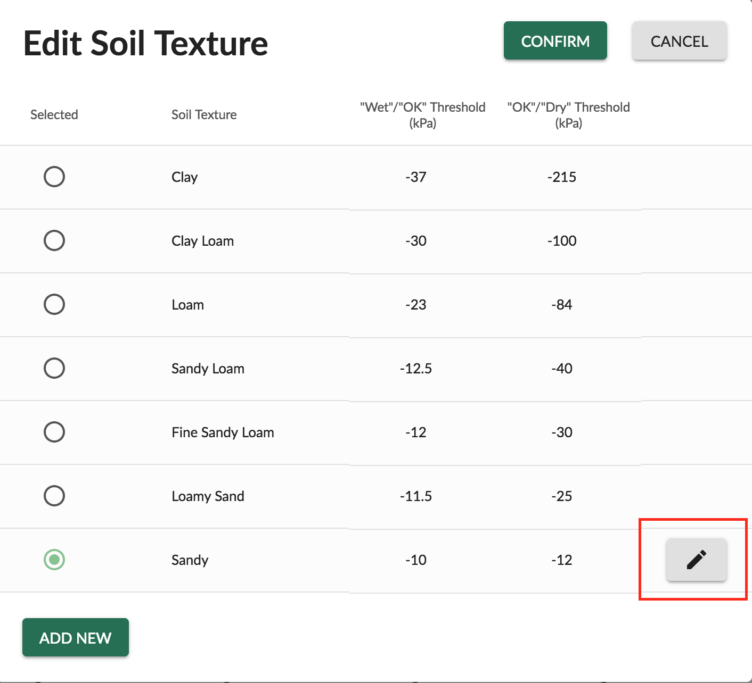
Task: Click the OK/Dry Threshold column header
Action: (x=568, y=115)
